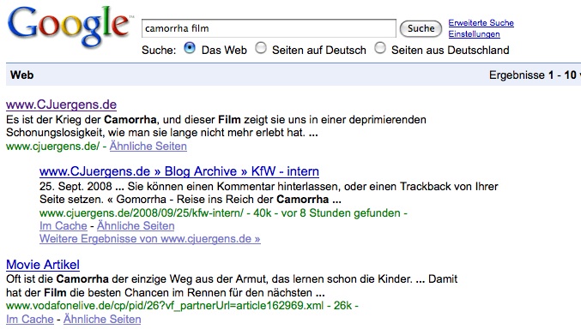This screenshot has height=335, width=581.
Task: Open Einstellungen link
Action: tap(474, 34)
